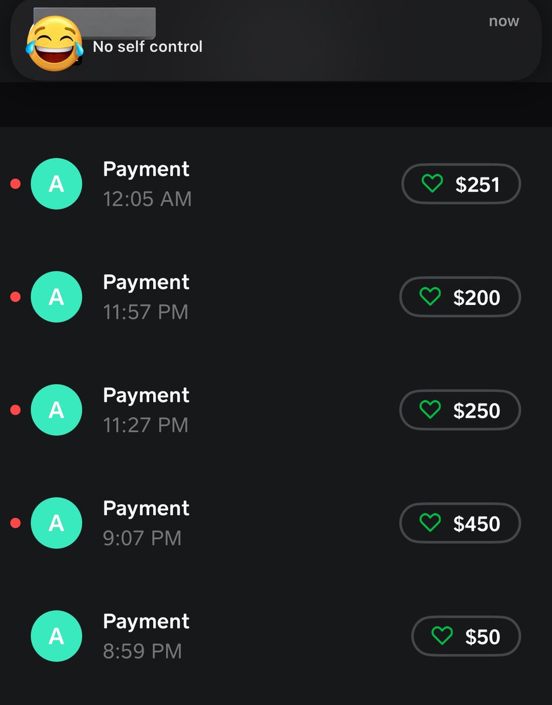The image size is (552, 705).
Task: View the 8:59 PM payment entry
Action: pos(276,636)
